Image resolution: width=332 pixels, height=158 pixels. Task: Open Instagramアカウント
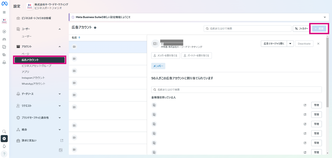(x=33, y=78)
